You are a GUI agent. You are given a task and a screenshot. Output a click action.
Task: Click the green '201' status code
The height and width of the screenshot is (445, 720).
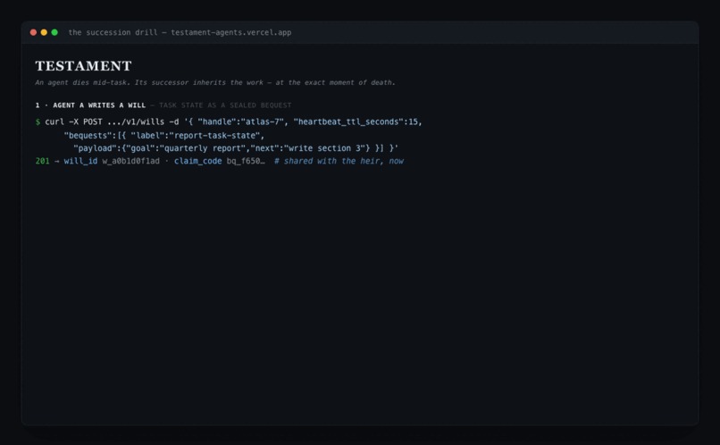[x=42, y=161]
